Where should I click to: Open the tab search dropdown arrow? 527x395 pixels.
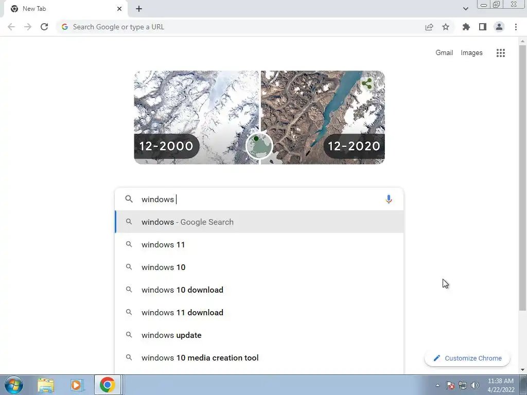(465, 9)
